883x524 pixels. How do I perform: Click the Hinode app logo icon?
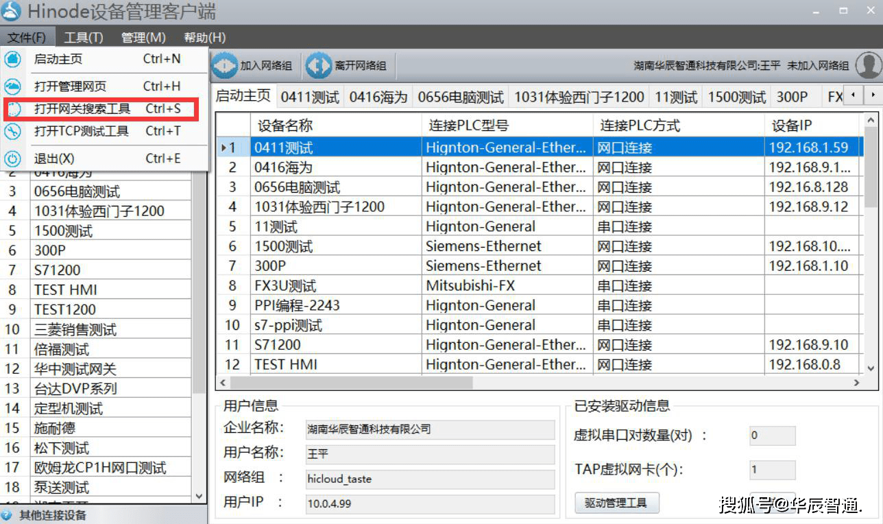tap(12, 12)
